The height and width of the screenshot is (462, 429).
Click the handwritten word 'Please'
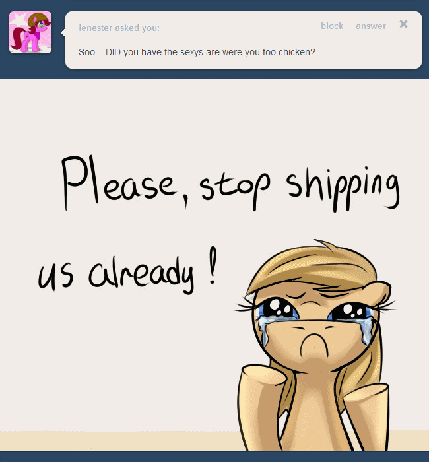point(119,183)
